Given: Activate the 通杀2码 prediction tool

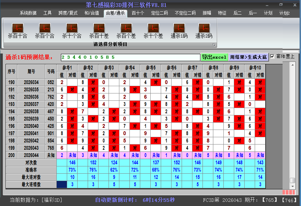Looking at the screenshot, I should (204, 30).
